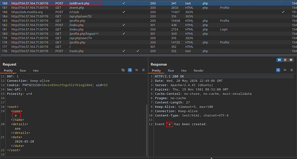297x159 pixels.
Task: Open the Response panel hamburger options menu
Action: [292, 70]
